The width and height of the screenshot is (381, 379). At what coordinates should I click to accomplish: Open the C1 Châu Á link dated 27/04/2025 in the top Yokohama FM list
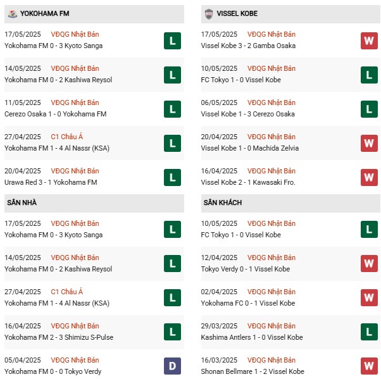tap(67, 137)
